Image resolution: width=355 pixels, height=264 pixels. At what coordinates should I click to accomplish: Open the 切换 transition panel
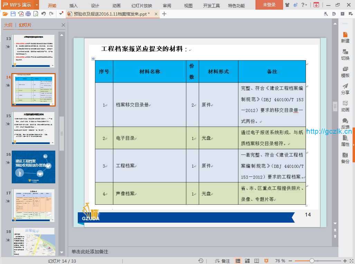click(x=345, y=54)
